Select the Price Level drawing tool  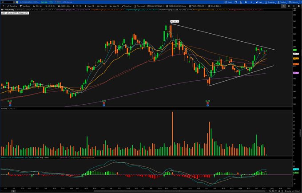click(139, 6)
